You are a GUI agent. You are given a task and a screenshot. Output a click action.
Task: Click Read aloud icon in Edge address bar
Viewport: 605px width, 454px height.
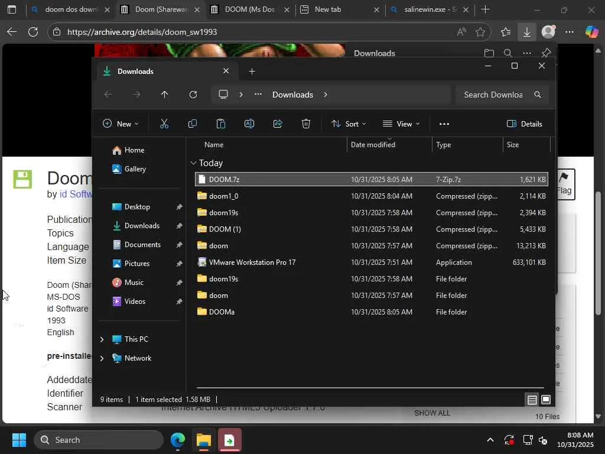tap(461, 32)
